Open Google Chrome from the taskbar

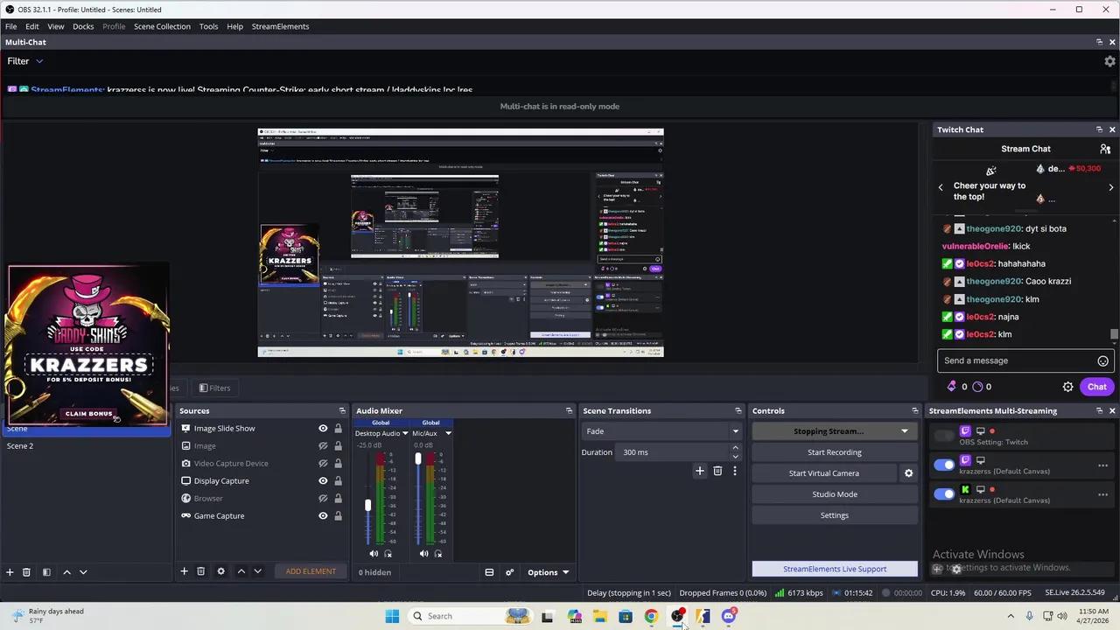pos(651,616)
